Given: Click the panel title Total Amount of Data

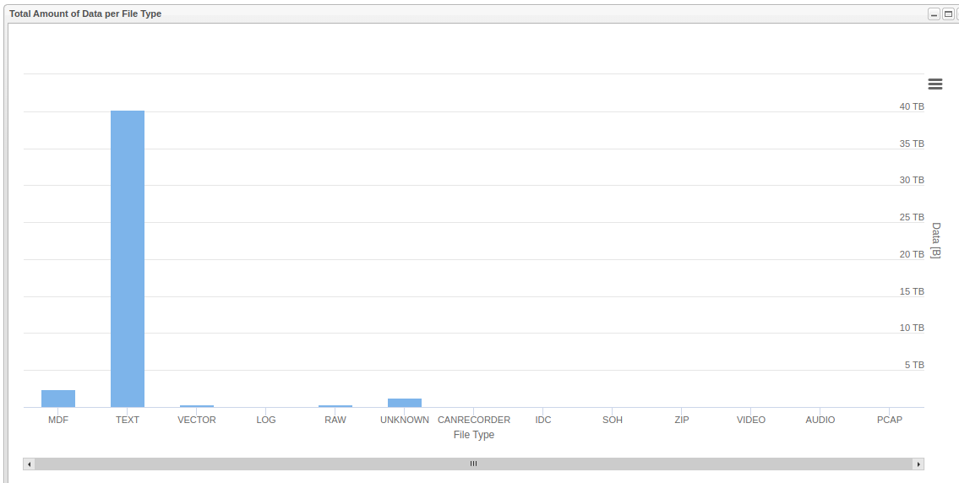Looking at the screenshot, I should click(85, 14).
